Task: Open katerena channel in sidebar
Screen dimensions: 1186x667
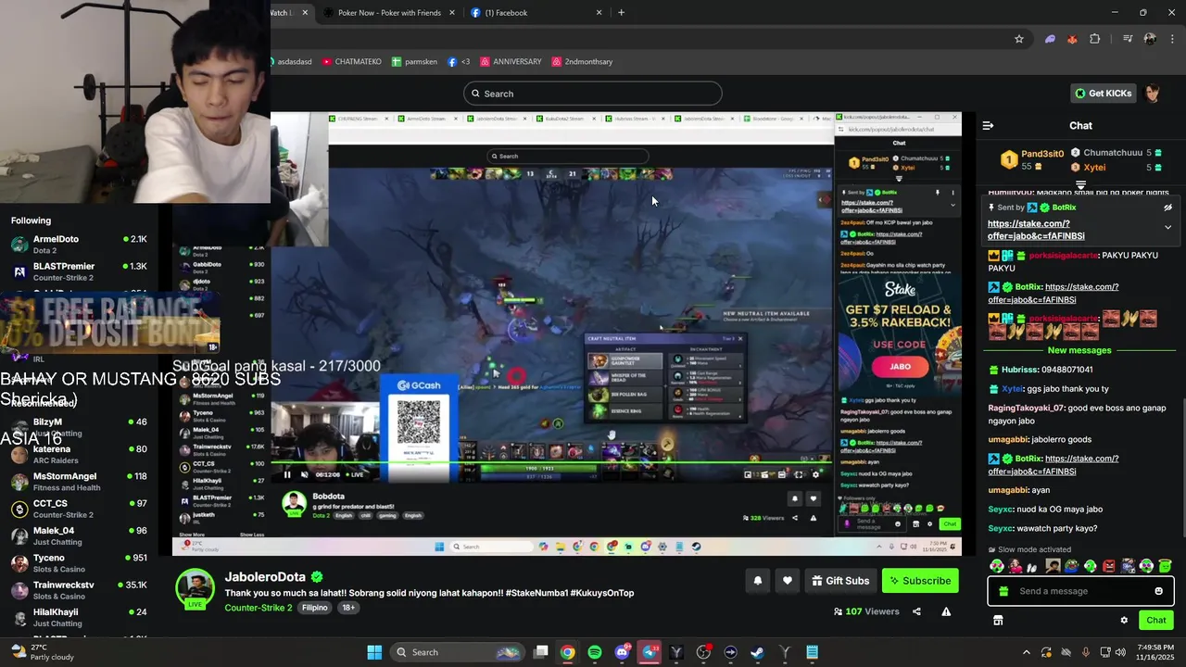Action: [x=79, y=454]
